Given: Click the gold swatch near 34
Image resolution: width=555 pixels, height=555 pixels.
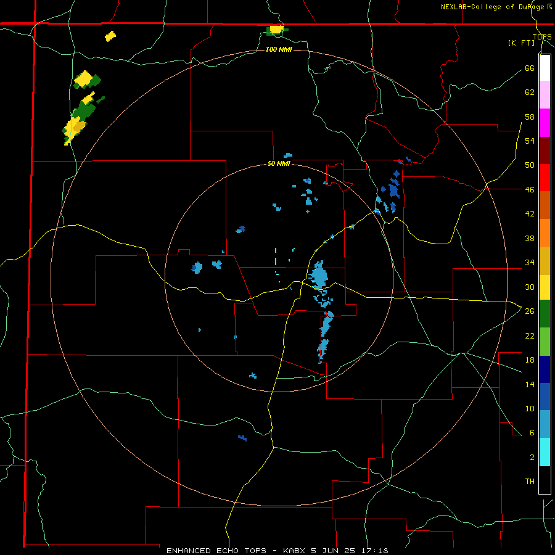Looking at the screenshot, I should (x=545, y=261).
